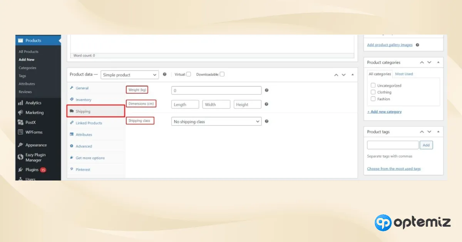The height and width of the screenshot is (242, 462).
Task: Click the Add new category link
Action: 384,112
